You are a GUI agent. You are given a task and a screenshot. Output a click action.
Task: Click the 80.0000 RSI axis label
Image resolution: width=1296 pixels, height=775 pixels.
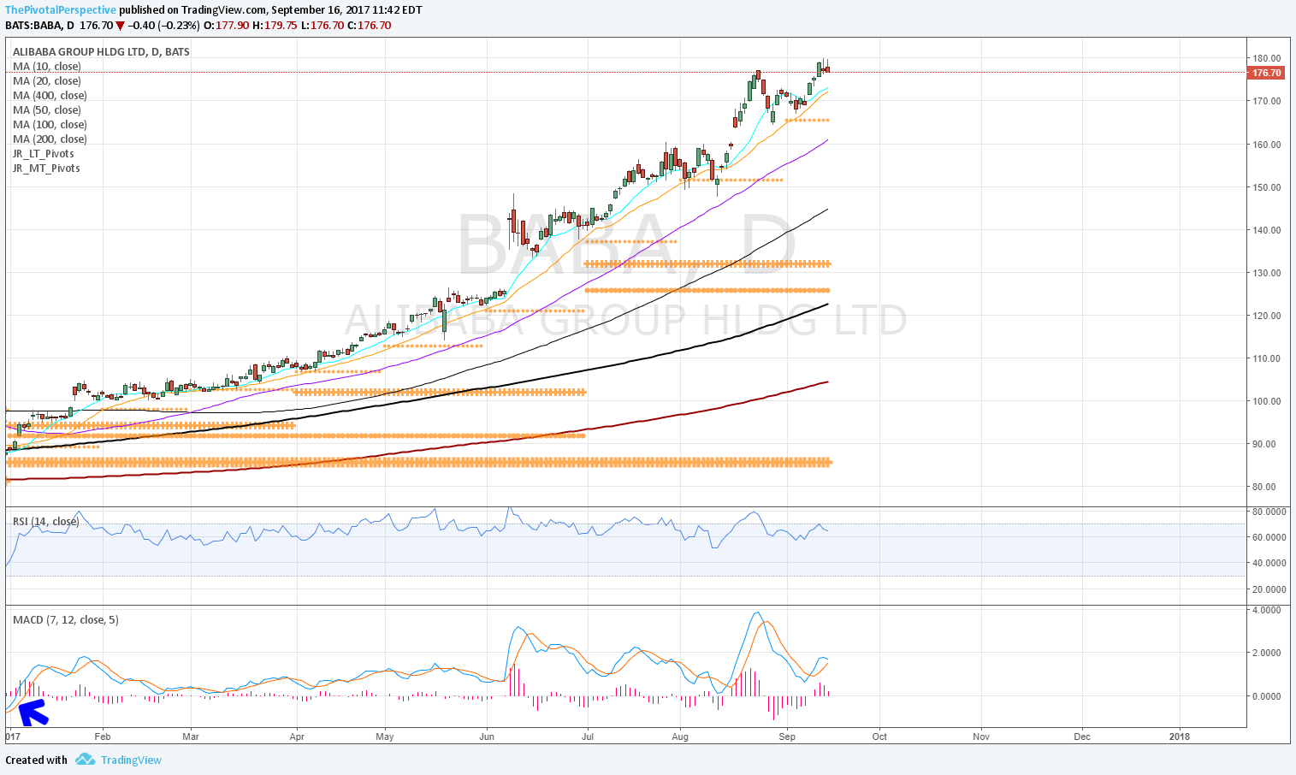point(1269,512)
